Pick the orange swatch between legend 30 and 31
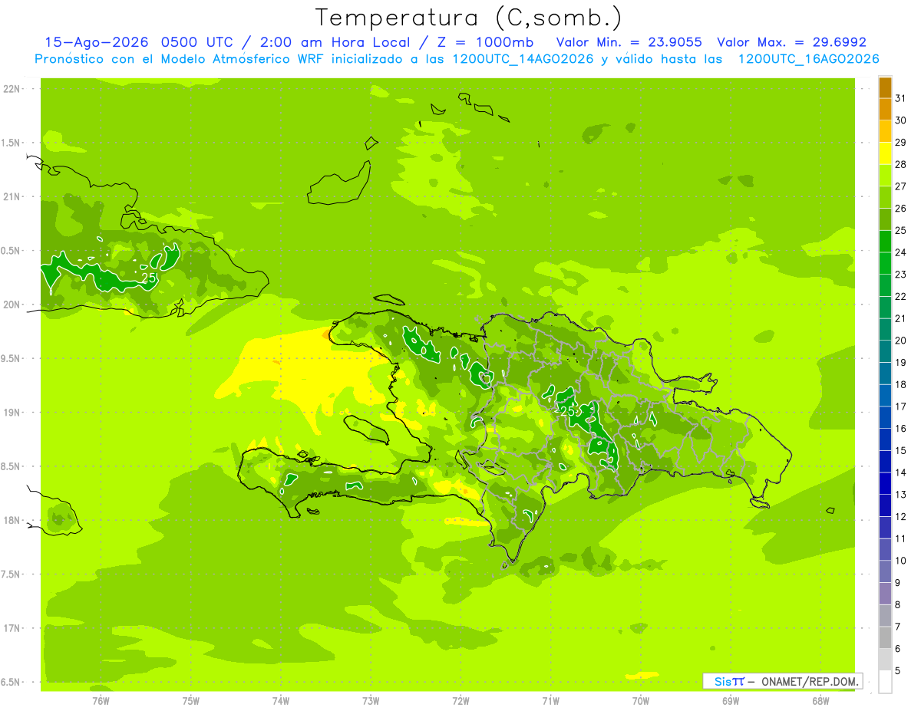The width and height of the screenshot is (921, 711). [x=885, y=109]
